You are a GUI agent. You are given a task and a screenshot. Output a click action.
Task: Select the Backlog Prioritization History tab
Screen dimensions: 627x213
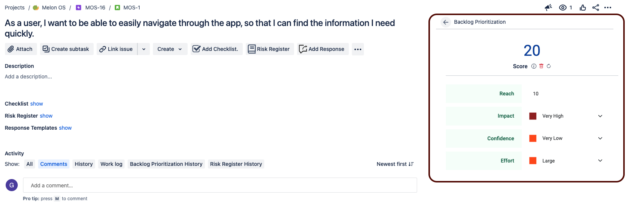(166, 164)
